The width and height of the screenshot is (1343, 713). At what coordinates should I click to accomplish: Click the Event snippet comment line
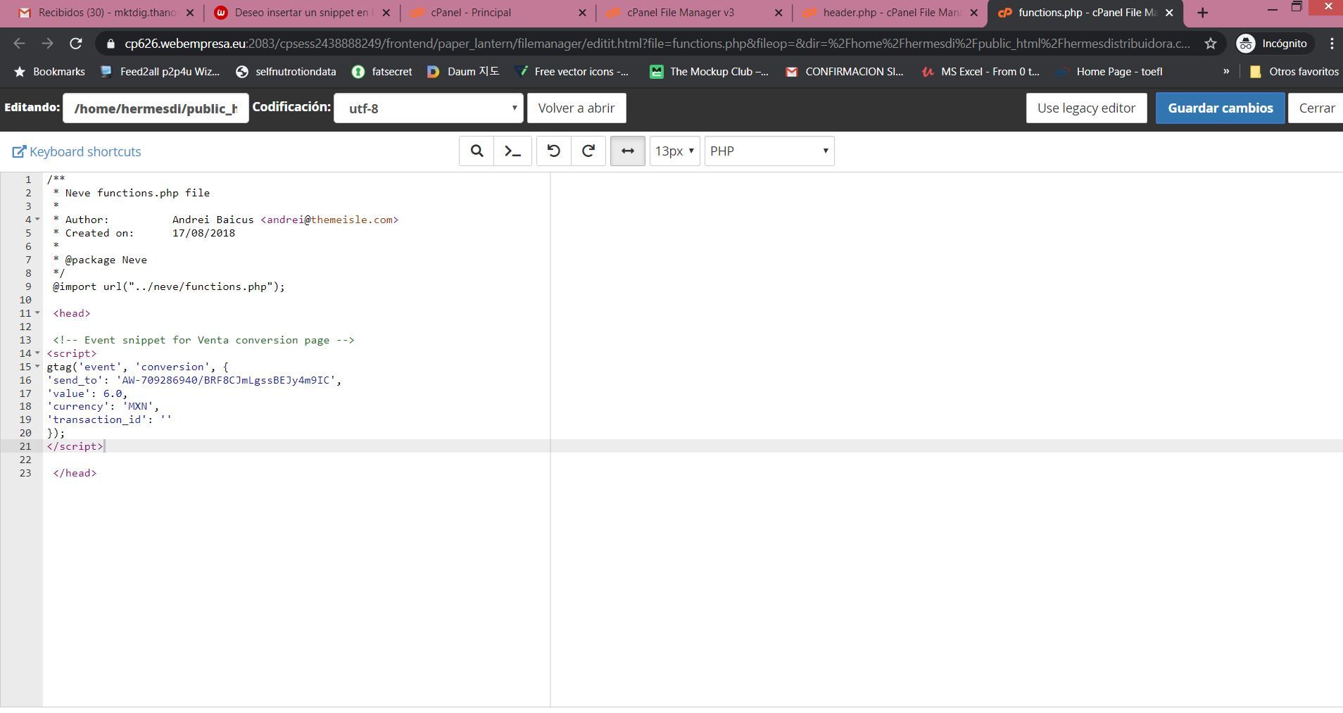click(203, 340)
